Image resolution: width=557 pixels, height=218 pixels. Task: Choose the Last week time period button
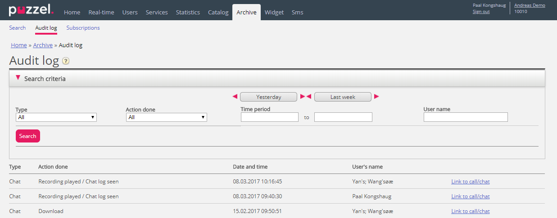343,97
